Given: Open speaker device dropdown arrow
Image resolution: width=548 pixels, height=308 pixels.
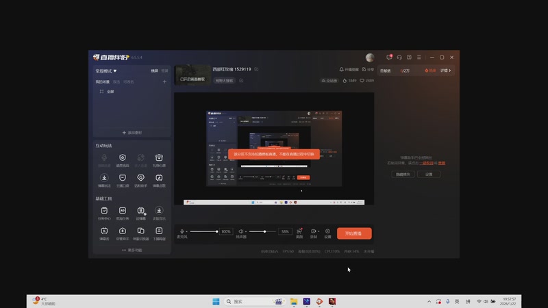Looking at the screenshot, I should pos(246,231).
